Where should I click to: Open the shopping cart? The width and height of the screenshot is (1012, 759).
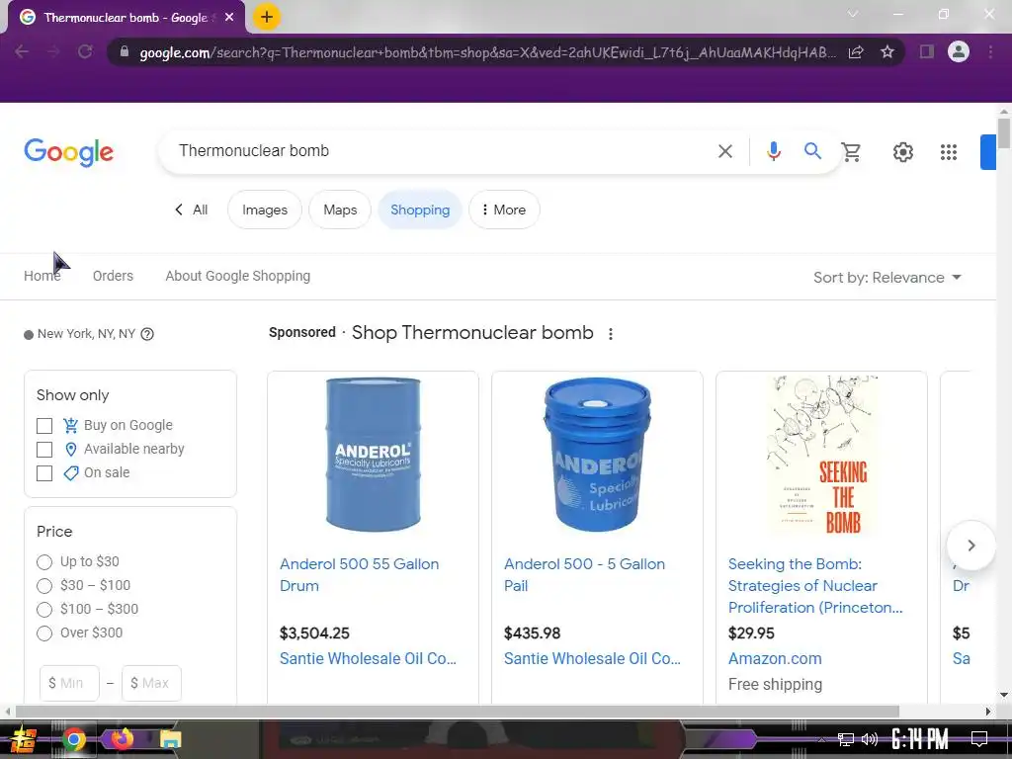coord(851,151)
